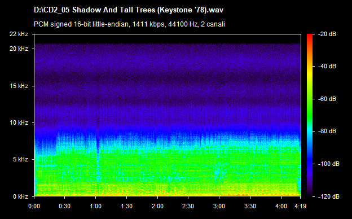Click the 15 kHz frequency axis label
Image resolution: width=352 pixels, height=219 pixels.
coord(19,86)
